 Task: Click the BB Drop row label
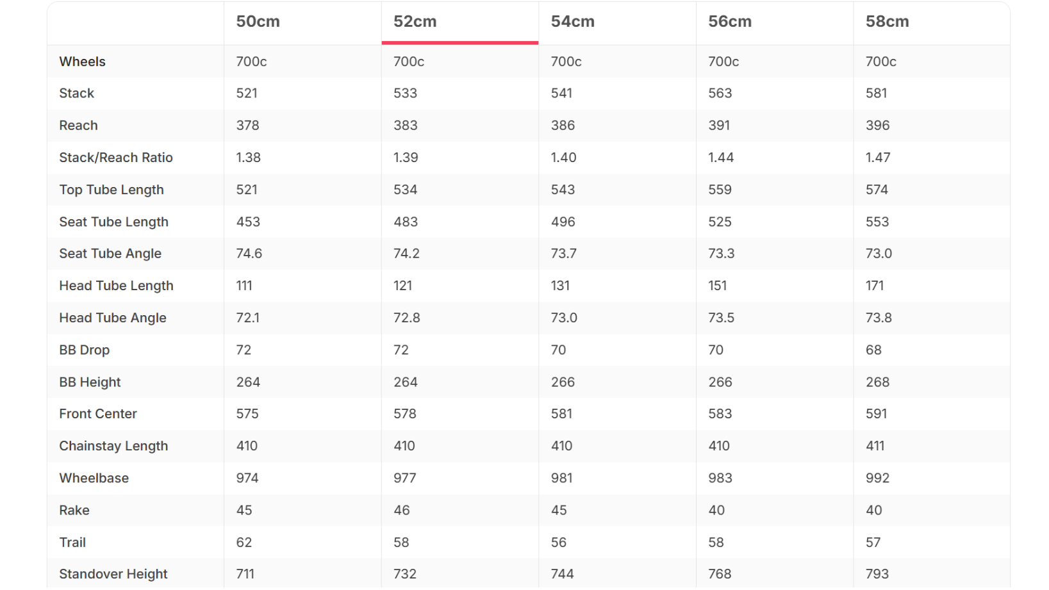pyautogui.click(x=84, y=350)
